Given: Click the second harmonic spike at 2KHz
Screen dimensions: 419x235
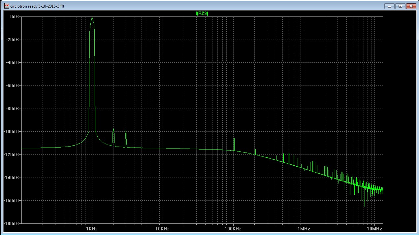Looking at the screenshot, I should (113, 137).
